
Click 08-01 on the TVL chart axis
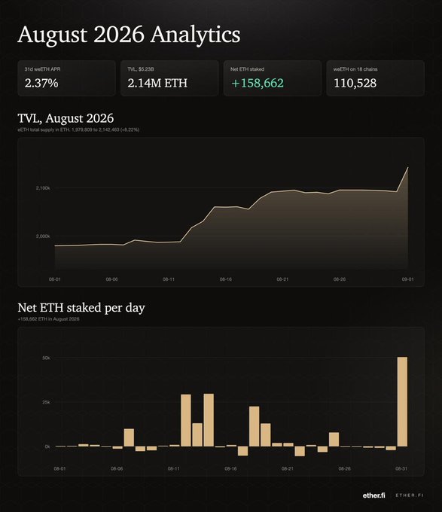[x=54, y=279]
